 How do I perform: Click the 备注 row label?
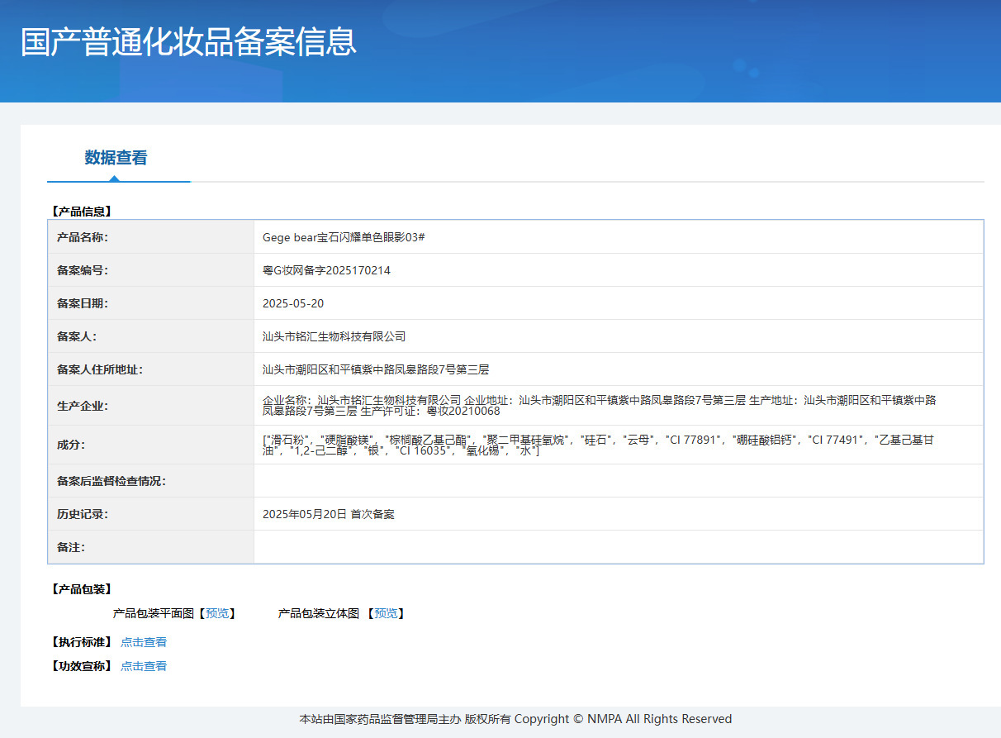click(x=71, y=547)
